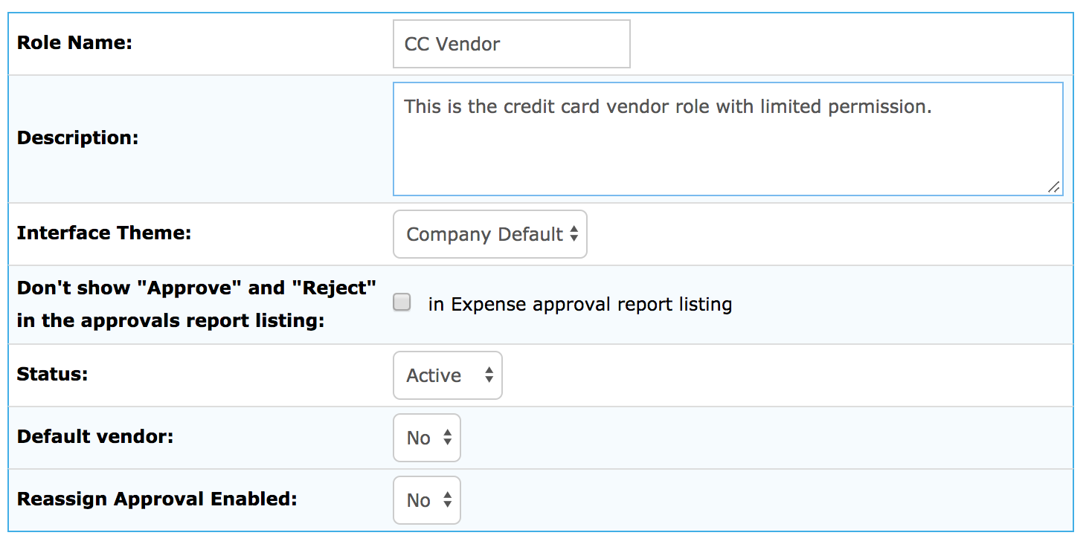This screenshot has width=1089, height=547.
Task: Open the Interface Theme dropdown
Action: tap(489, 234)
